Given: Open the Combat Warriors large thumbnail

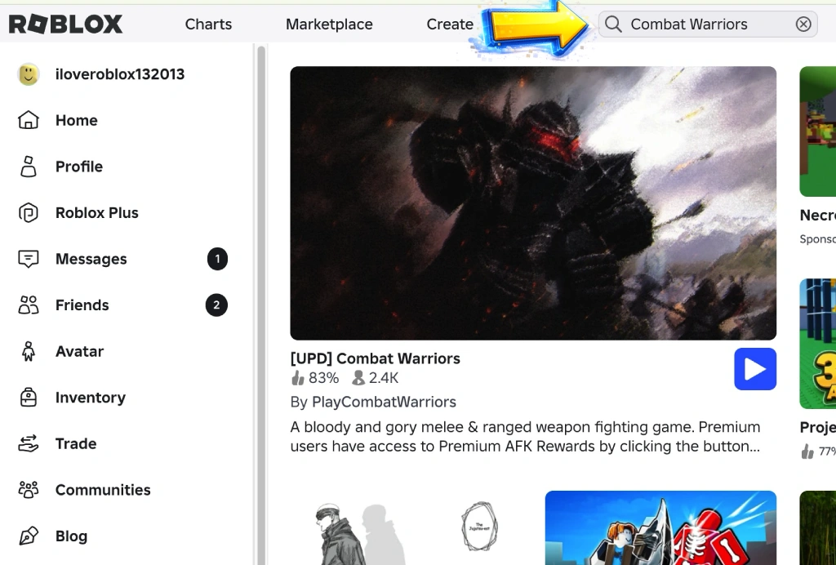Looking at the screenshot, I should point(533,203).
